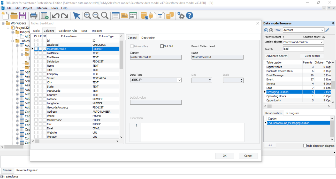Open the Table selector dropdown showing Account
Viewport: 336px width, 179px height.
pyautogui.click(x=322, y=30)
